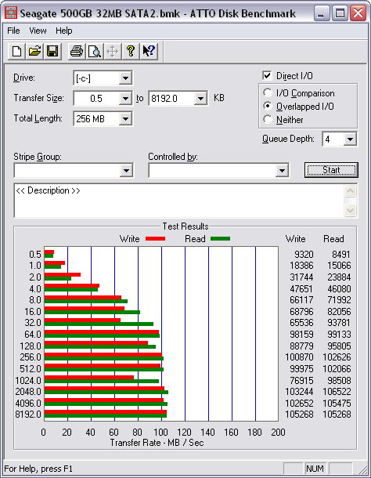Open the minimum Transfer Size dropdown 0.5
The height and width of the screenshot is (478, 371).
[x=125, y=99]
